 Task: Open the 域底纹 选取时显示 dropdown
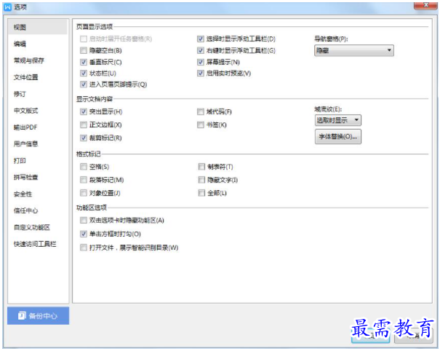point(338,120)
